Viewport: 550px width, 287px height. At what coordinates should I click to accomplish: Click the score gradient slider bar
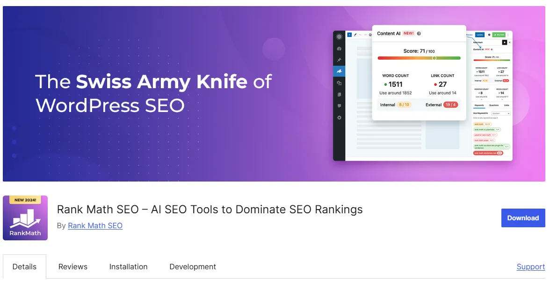(x=419, y=58)
